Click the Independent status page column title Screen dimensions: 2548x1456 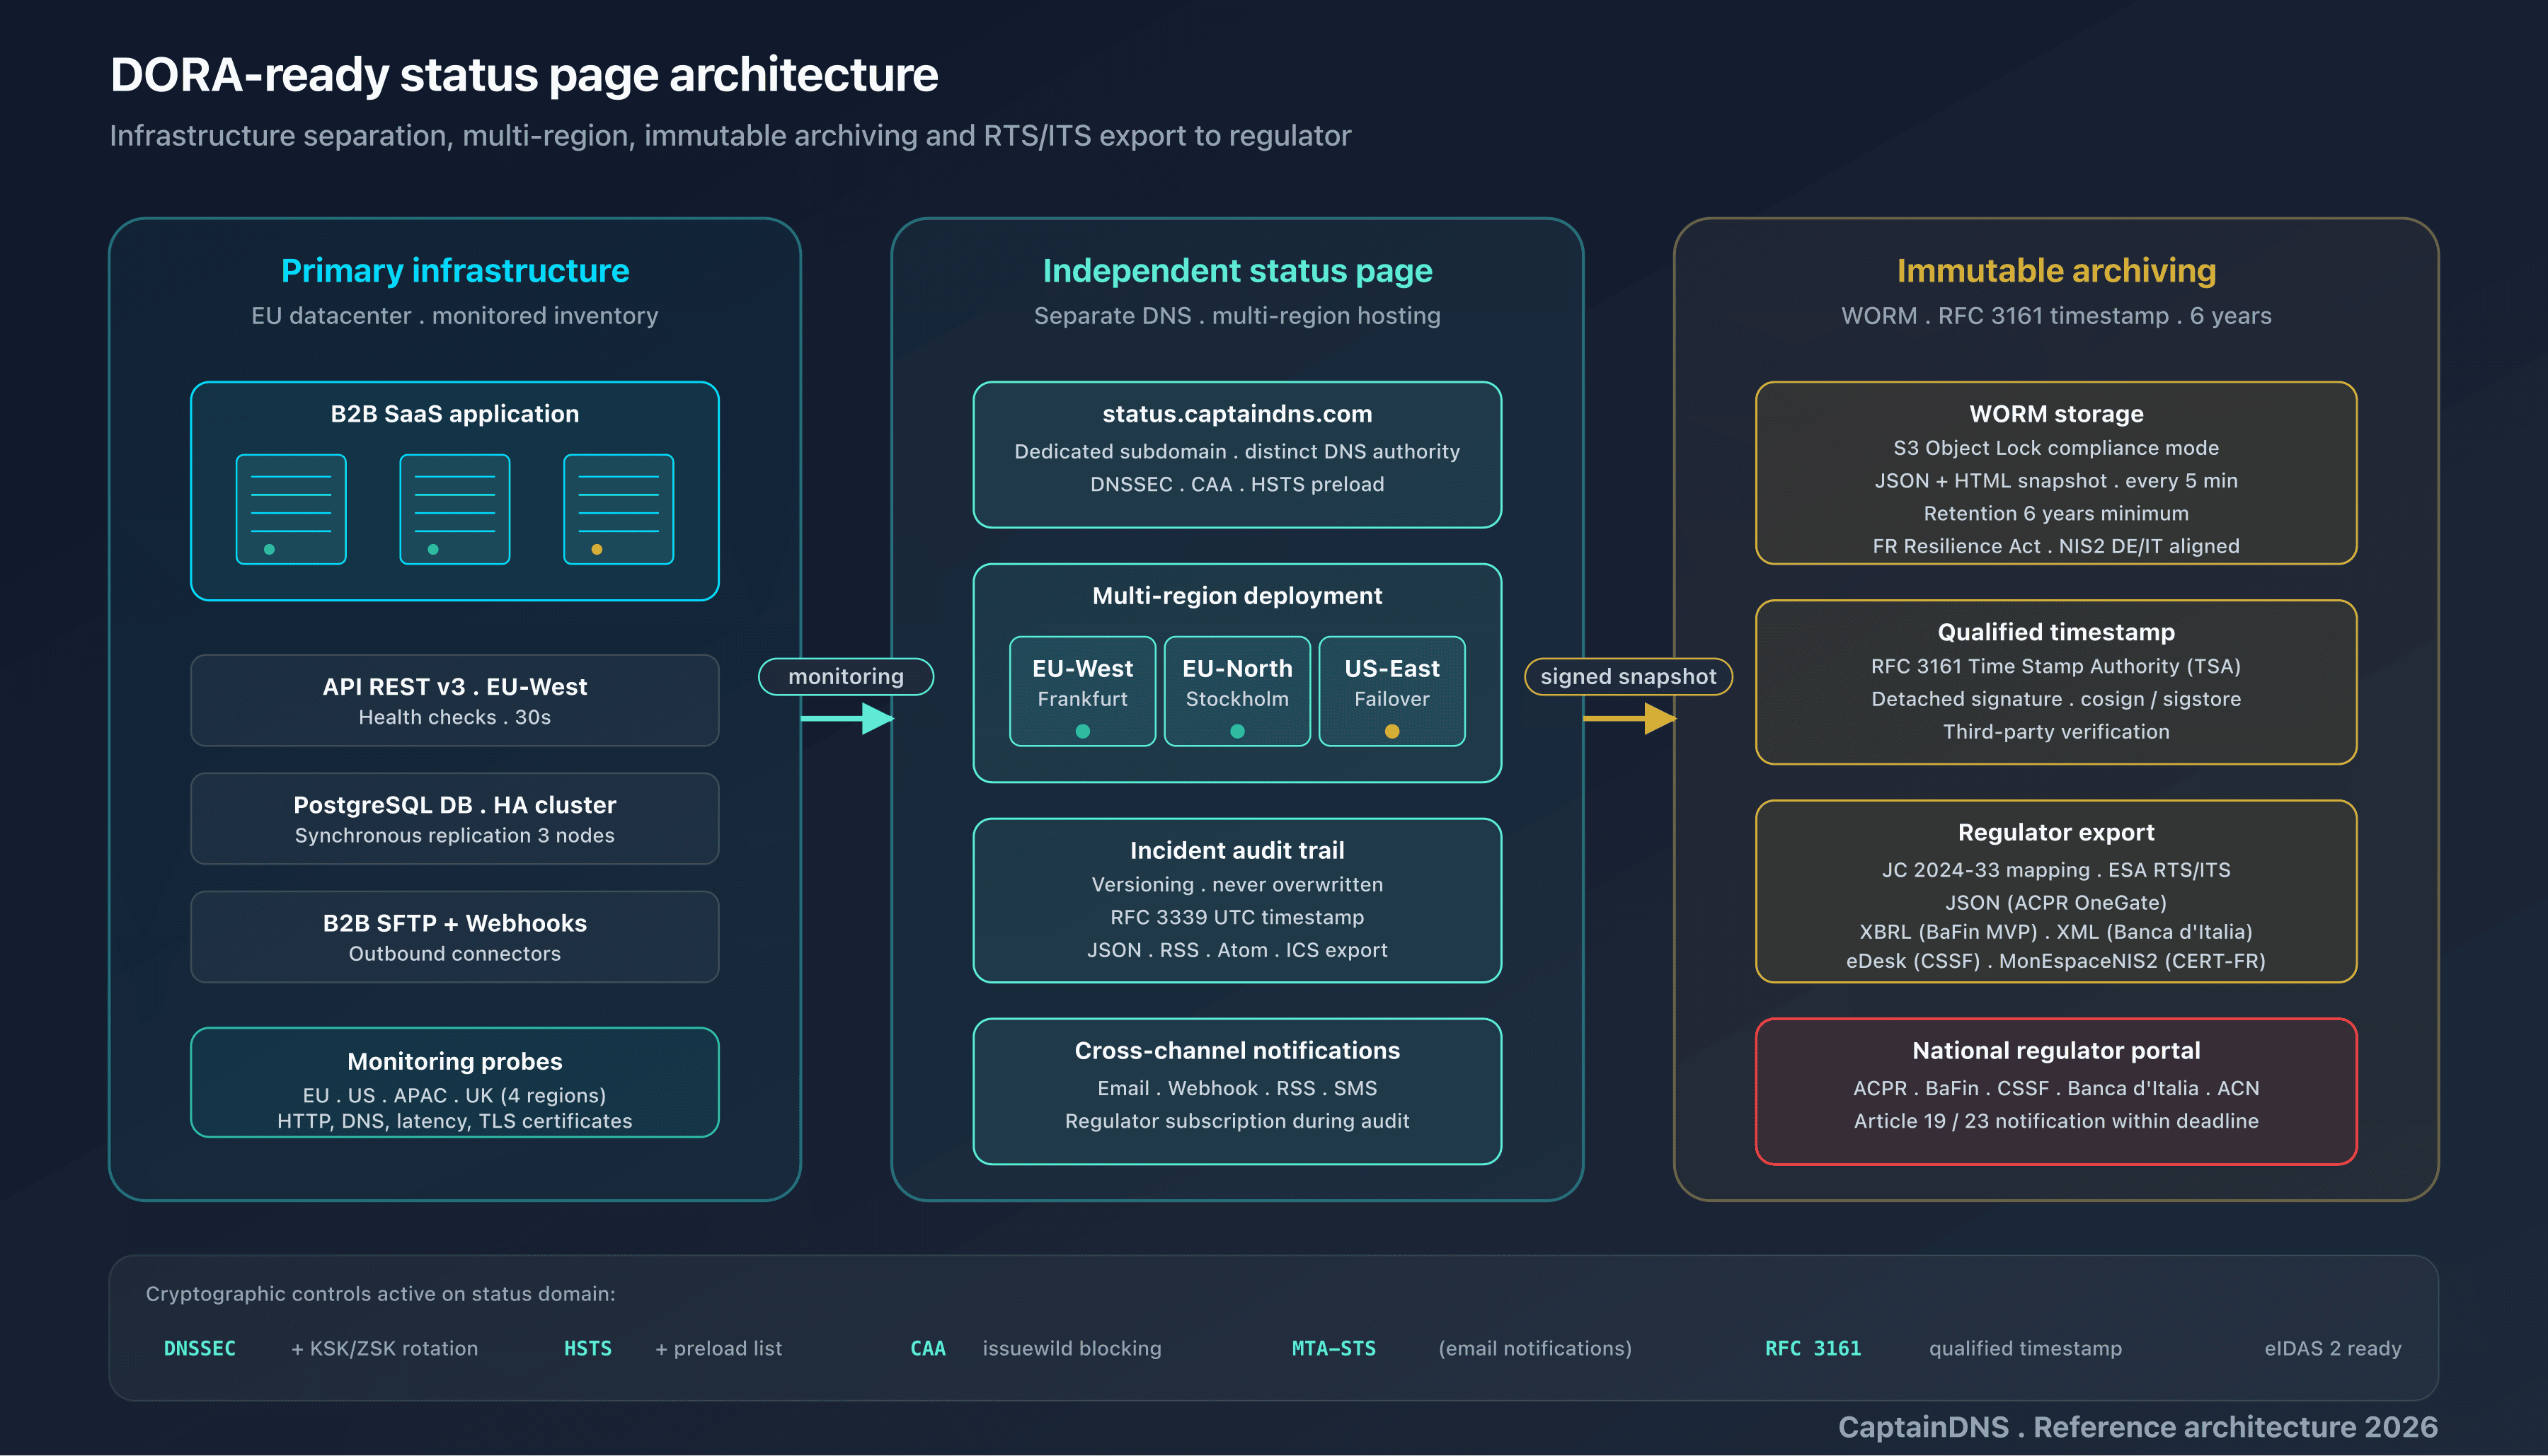(1237, 270)
